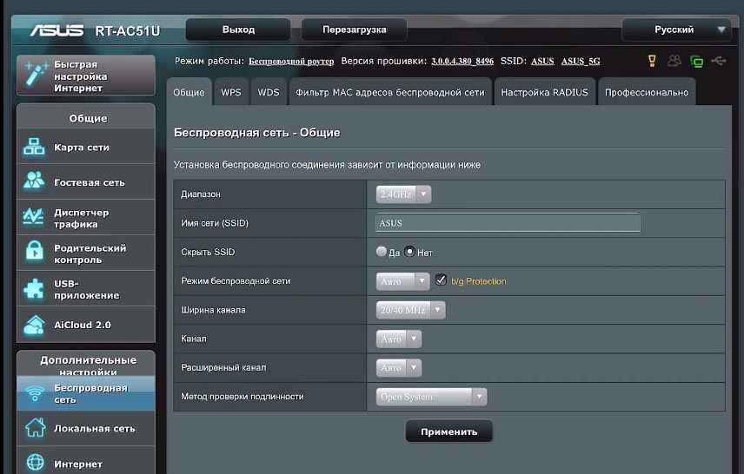744x474 pixels.
Task: Select "Нет" radio button for Hide SSID
Action: coord(409,253)
